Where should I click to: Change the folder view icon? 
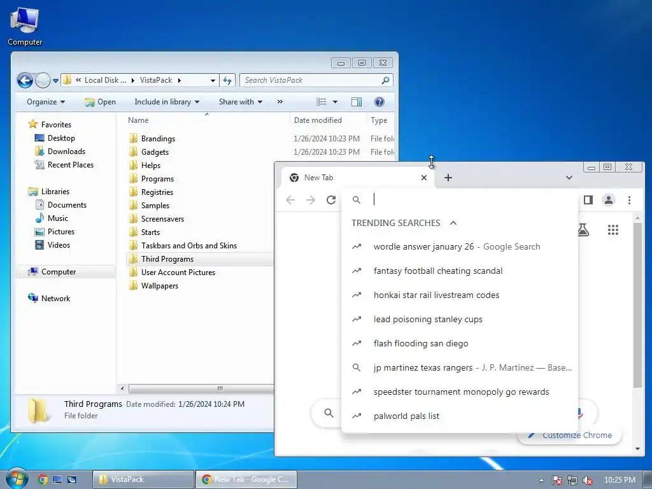321,102
